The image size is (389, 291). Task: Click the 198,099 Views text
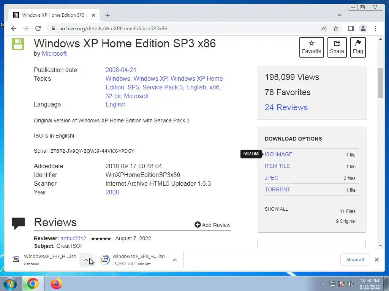(292, 77)
